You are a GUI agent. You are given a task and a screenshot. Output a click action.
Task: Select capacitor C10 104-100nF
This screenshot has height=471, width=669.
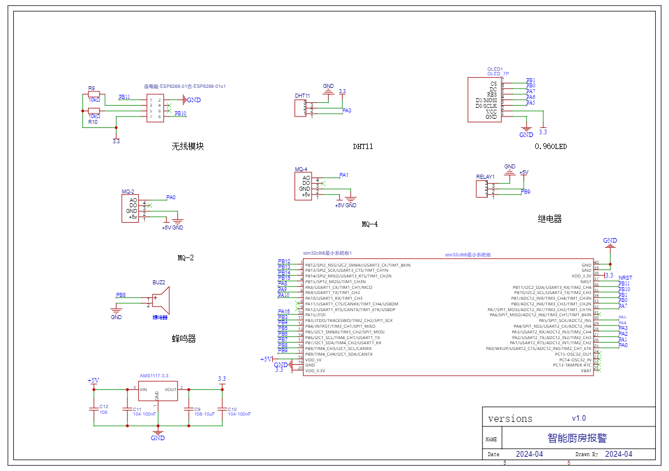click(222, 409)
